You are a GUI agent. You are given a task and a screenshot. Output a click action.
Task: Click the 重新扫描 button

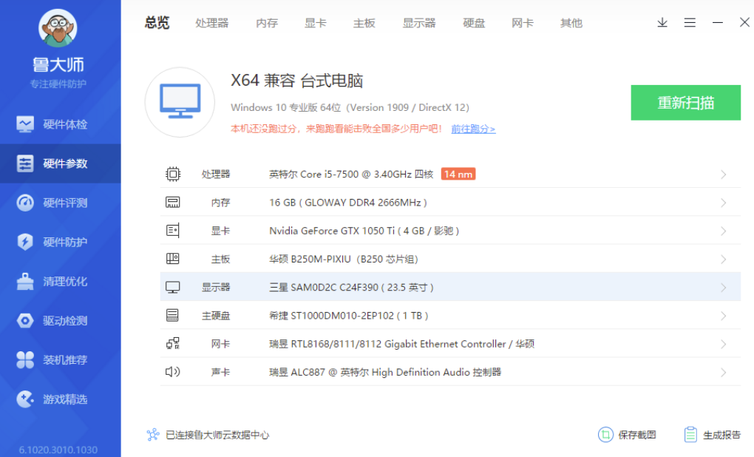(686, 103)
